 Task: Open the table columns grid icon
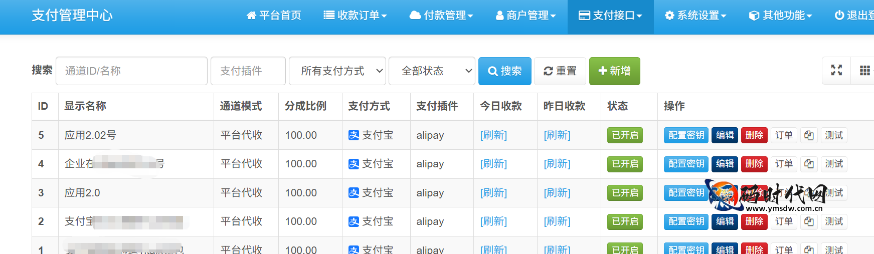coord(864,71)
